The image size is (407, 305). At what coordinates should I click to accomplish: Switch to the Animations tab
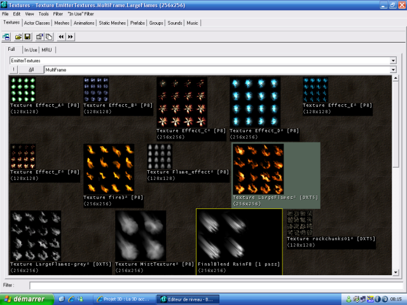point(84,23)
